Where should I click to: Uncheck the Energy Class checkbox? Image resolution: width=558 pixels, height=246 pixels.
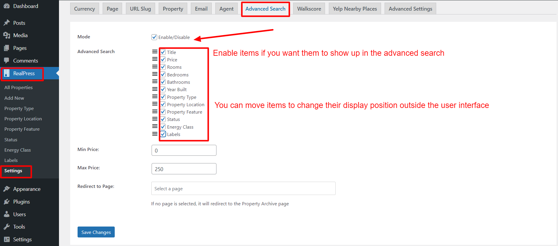(163, 127)
